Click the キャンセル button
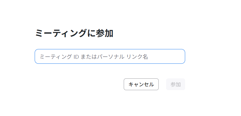Viewport: 241px width, 116px height. pos(141,84)
